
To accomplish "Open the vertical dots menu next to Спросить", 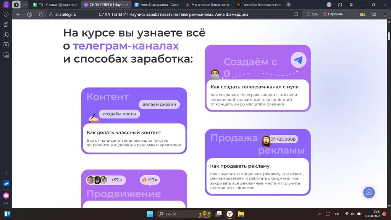I will tap(350, 15).
